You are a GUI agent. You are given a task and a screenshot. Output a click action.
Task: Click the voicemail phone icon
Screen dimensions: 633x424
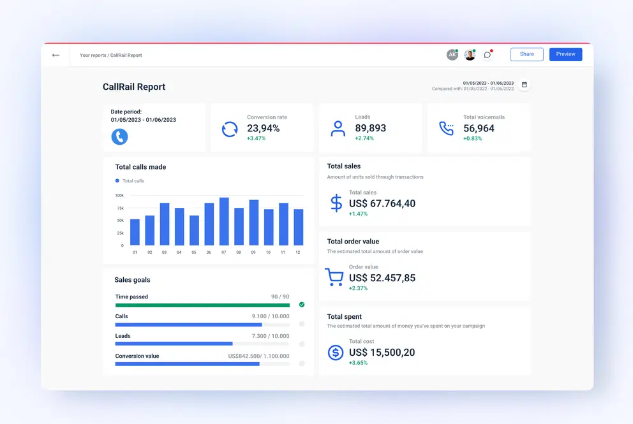click(x=446, y=129)
